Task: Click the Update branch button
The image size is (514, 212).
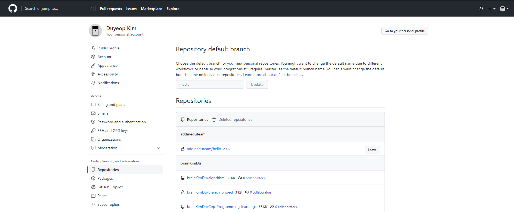Action: (257, 84)
